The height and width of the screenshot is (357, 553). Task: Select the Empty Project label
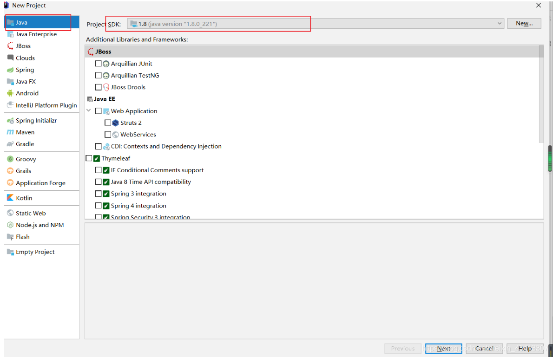(35, 252)
